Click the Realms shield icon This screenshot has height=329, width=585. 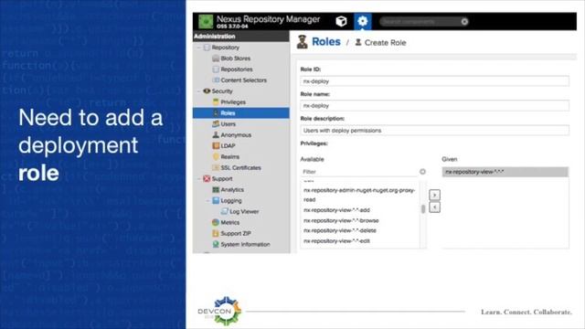(216, 156)
